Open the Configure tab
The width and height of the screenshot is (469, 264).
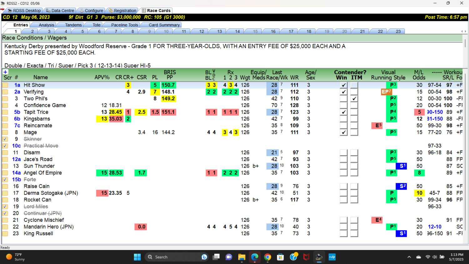[91, 10]
